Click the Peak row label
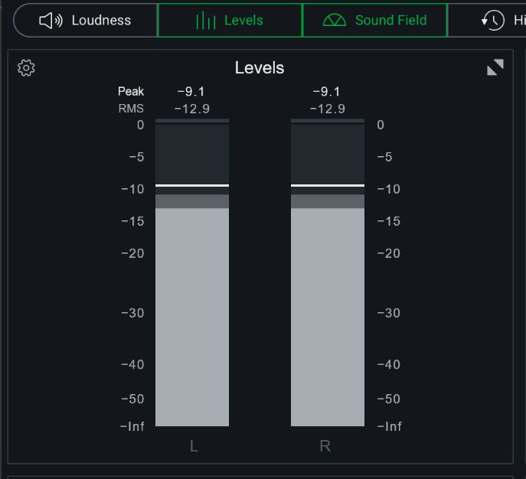Viewport: 526px width, 479px height. click(x=131, y=92)
